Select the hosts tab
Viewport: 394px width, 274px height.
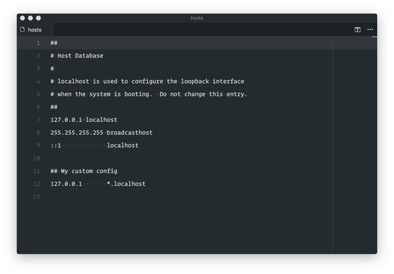(34, 29)
